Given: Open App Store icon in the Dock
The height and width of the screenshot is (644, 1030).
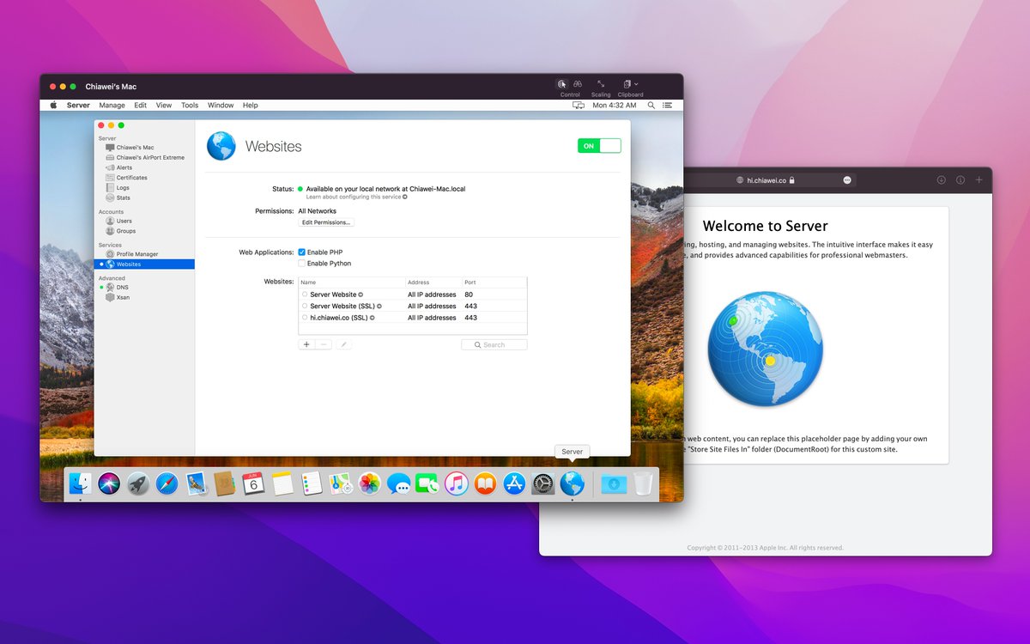Looking at the screenshot, I should click(x=514, y=483).
